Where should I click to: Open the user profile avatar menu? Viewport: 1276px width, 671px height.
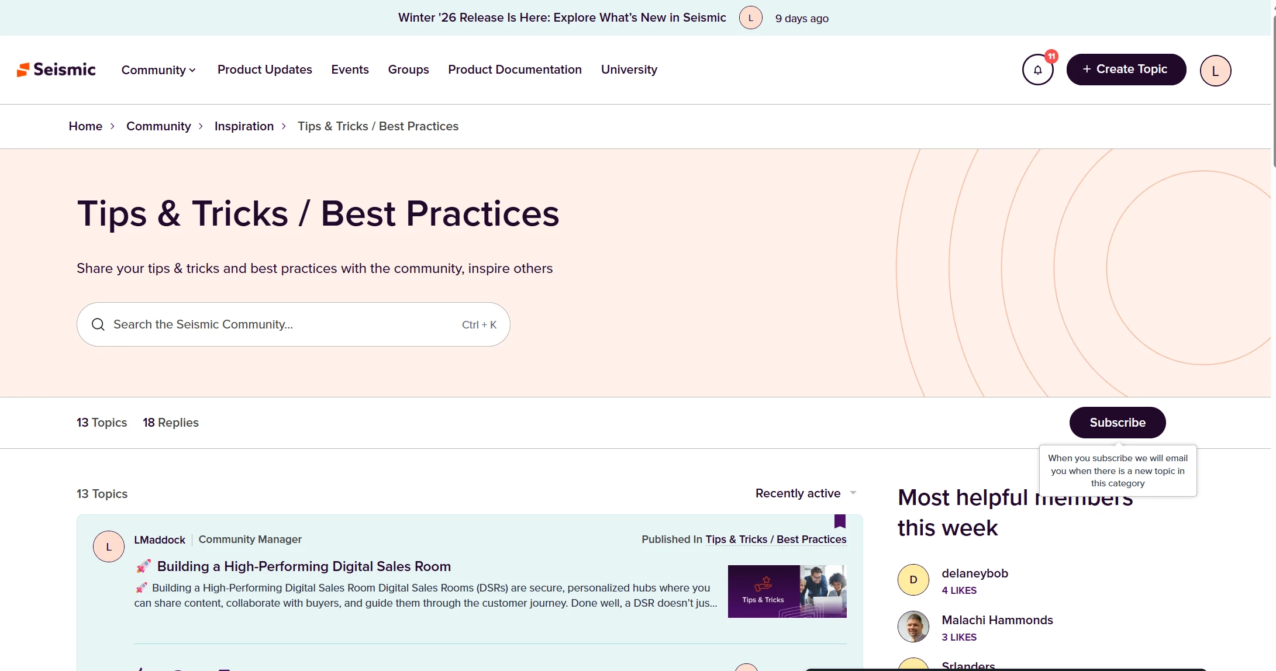pos(1215,71)
